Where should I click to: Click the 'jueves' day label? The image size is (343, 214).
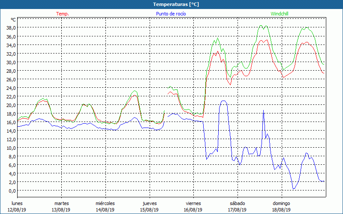[150, 203]
